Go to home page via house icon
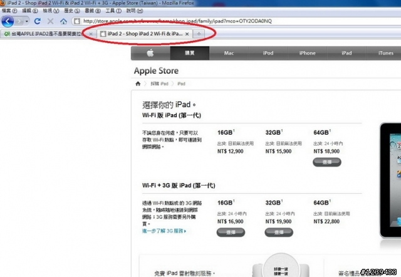 point(63,21)
